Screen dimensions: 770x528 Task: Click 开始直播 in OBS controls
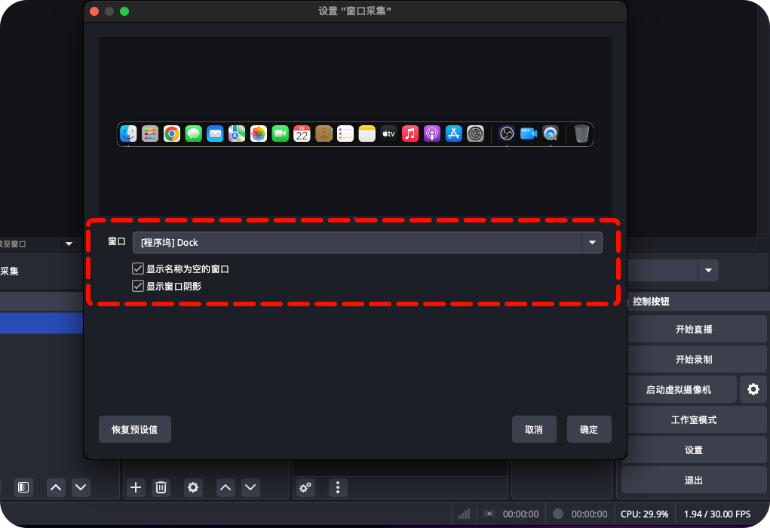(x=694, y=329)
